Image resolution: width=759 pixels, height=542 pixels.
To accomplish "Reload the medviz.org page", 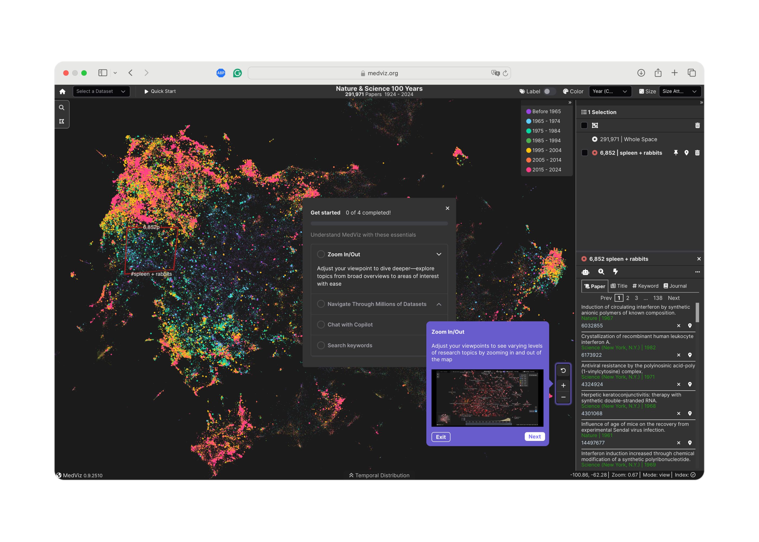I will pyautogui.click(x=505, y=73).
